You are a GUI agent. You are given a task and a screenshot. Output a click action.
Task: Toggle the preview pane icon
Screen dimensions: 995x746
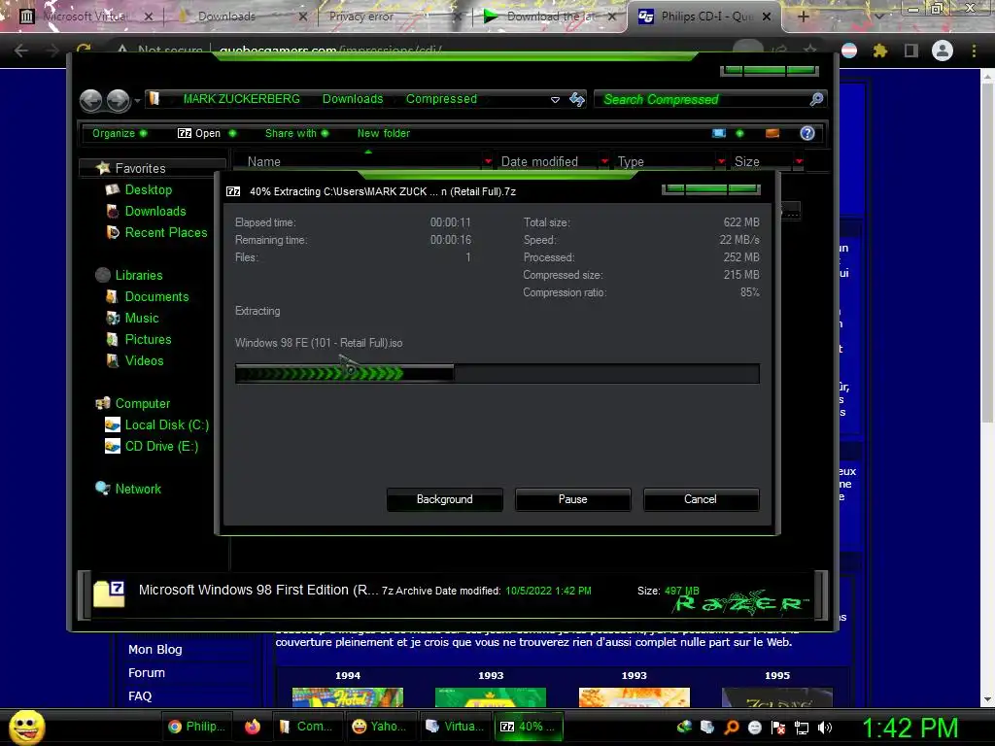coord(772,133)
